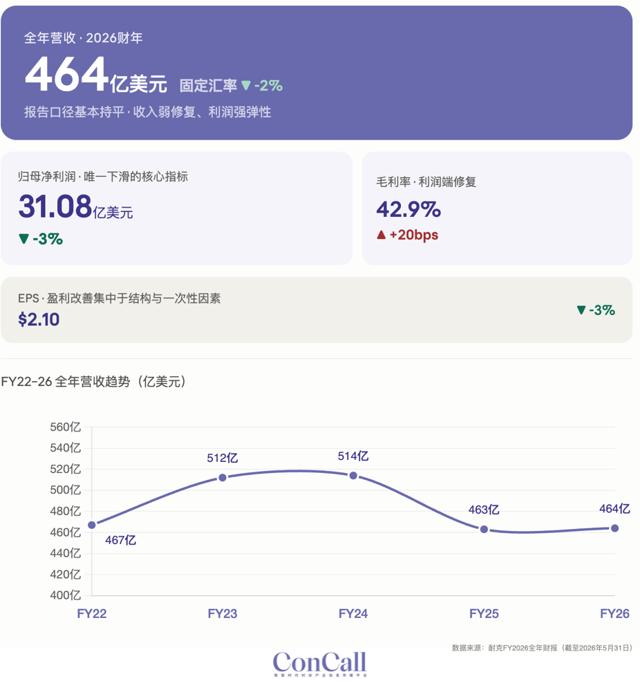Screen dimensions: 640x685
Task: Click the down triangle in the EPS row
Action: pos(581,310)
